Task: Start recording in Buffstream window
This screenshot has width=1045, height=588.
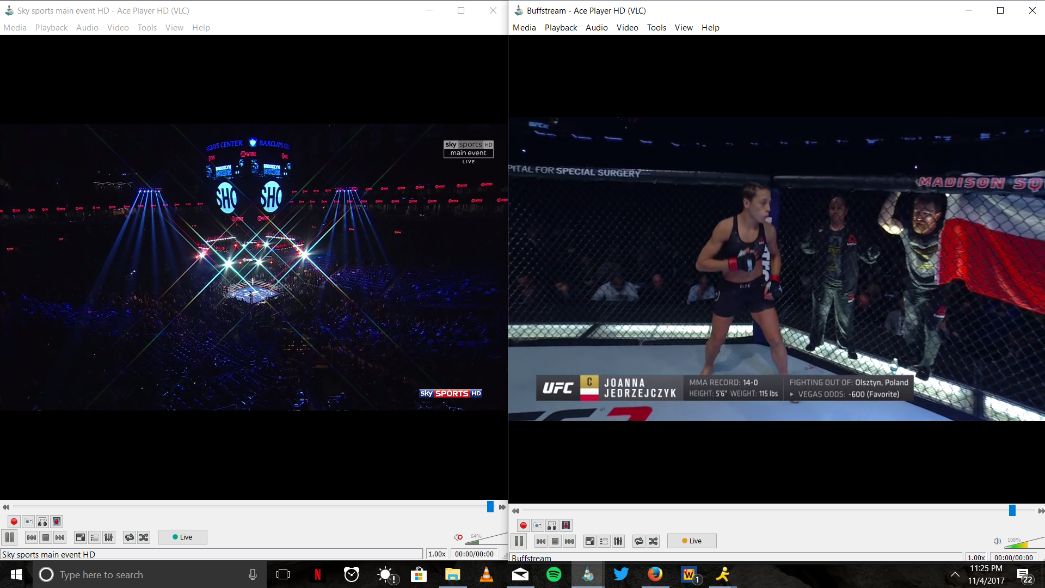Action: [x=524, y=525]
